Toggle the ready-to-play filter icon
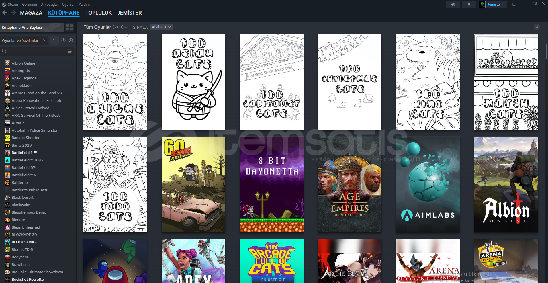The image size is (548, 283). [x=71, y=40]
